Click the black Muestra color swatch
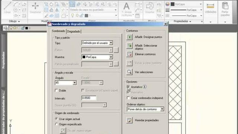 [x=84, y=57]
